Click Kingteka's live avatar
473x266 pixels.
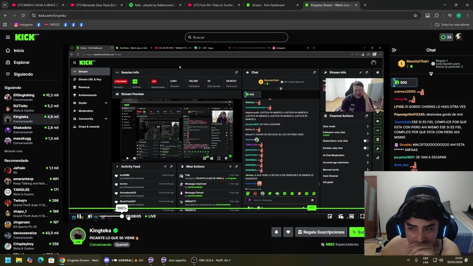(x=78, y=236)
